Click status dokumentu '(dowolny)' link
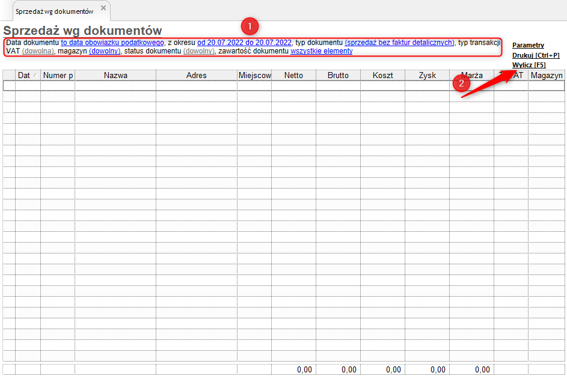The height and width of the screenshot is (376, 567). 199,51
